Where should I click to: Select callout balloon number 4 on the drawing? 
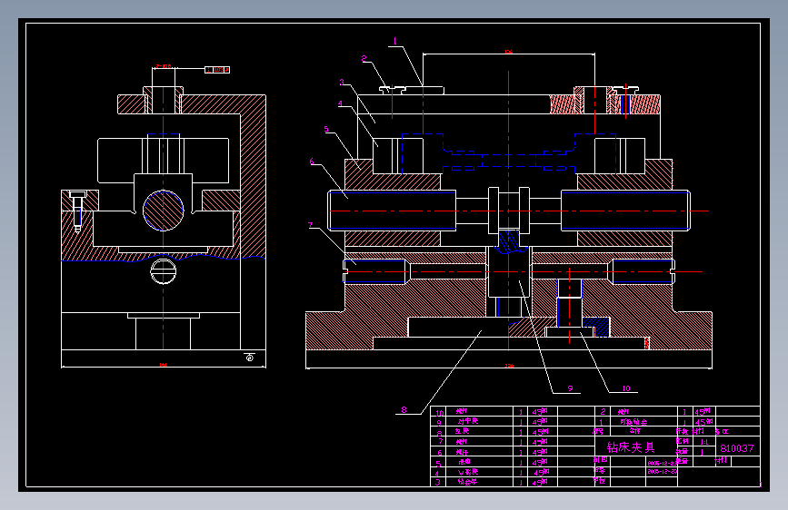[x=340, y=103]
